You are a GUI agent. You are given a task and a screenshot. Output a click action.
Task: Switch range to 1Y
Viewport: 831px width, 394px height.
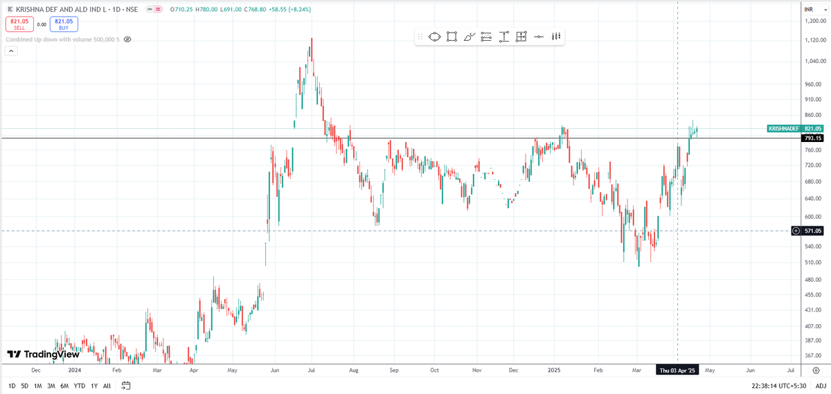94,386
